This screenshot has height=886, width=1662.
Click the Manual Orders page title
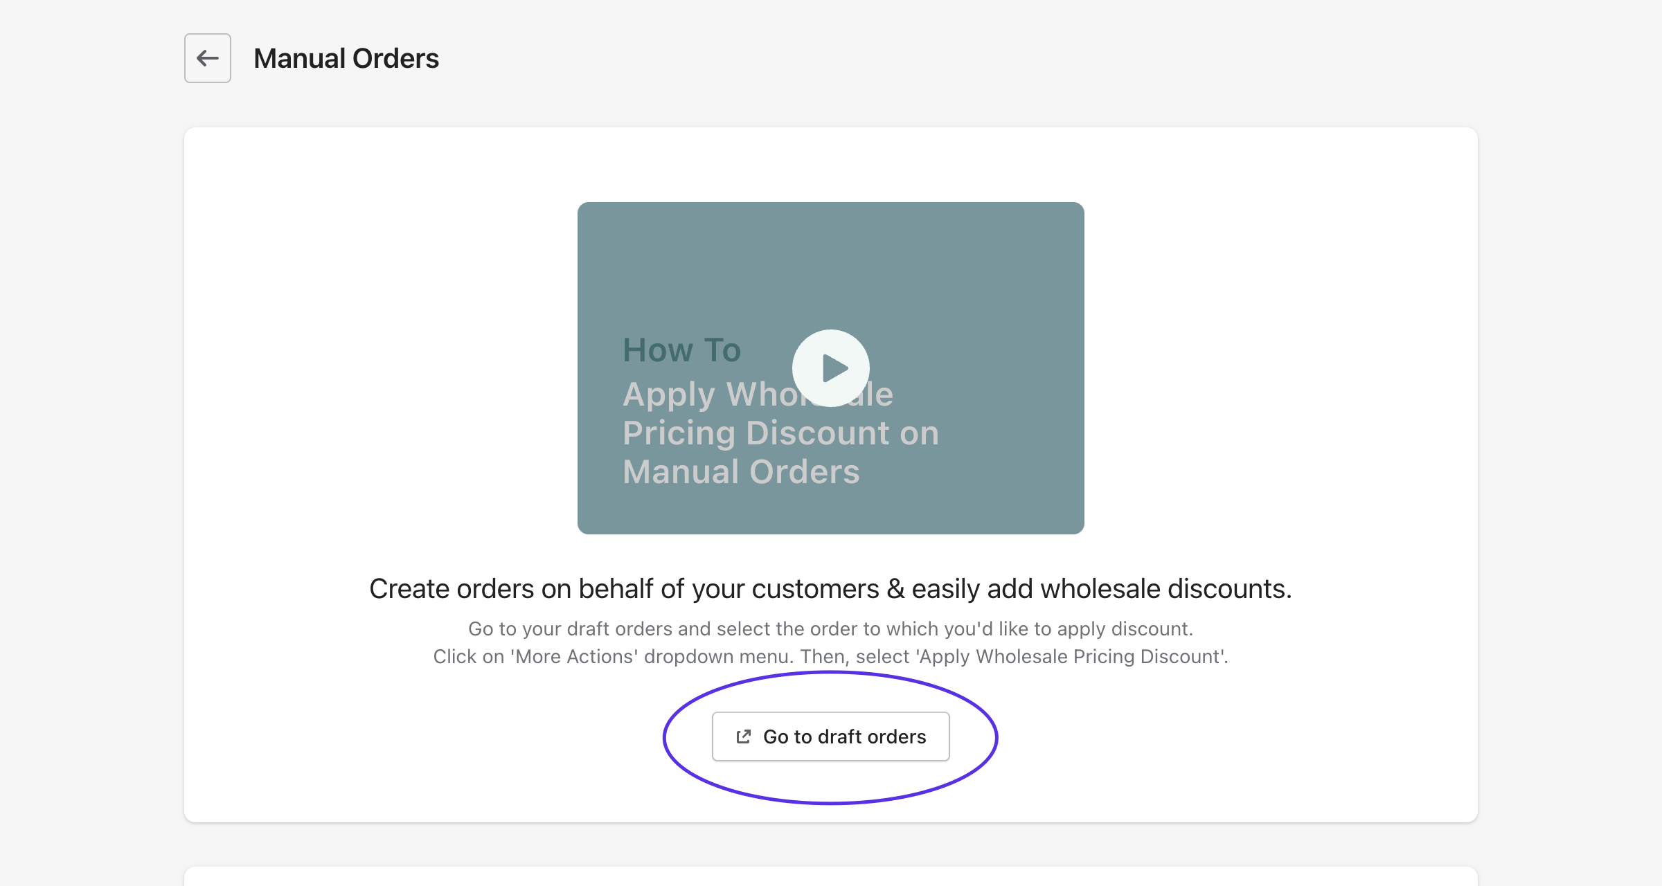pos(346,58)
